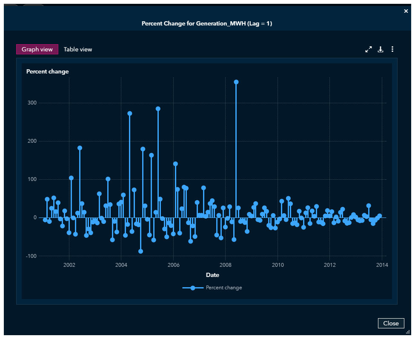Screen dimensions: 415x339
Task: Click the Percent change legend entry
Action: click(212, 288)
